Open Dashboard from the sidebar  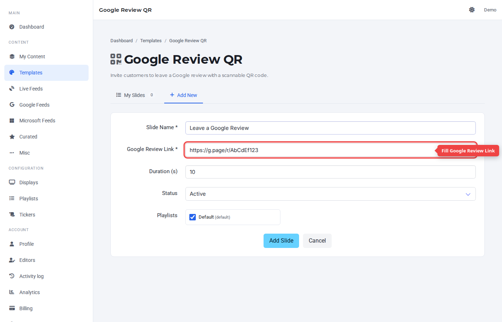click(x=46, y=27)
